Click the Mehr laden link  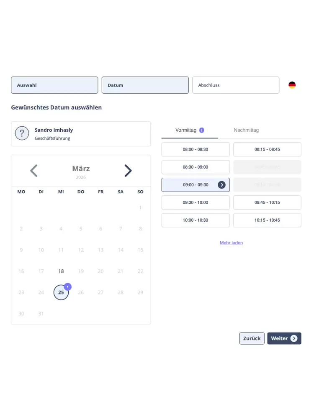[x=231, y=243]
